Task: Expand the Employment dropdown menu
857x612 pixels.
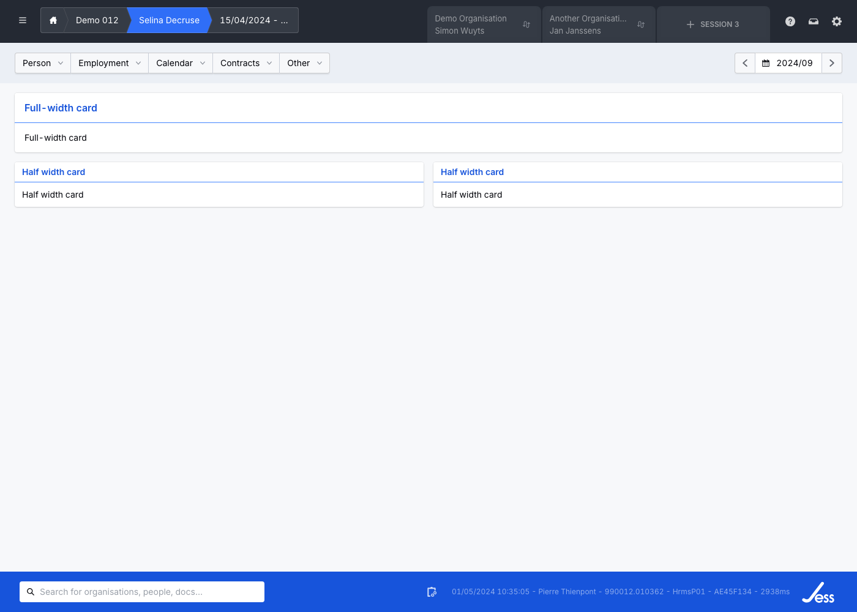Action: (110, 63)
